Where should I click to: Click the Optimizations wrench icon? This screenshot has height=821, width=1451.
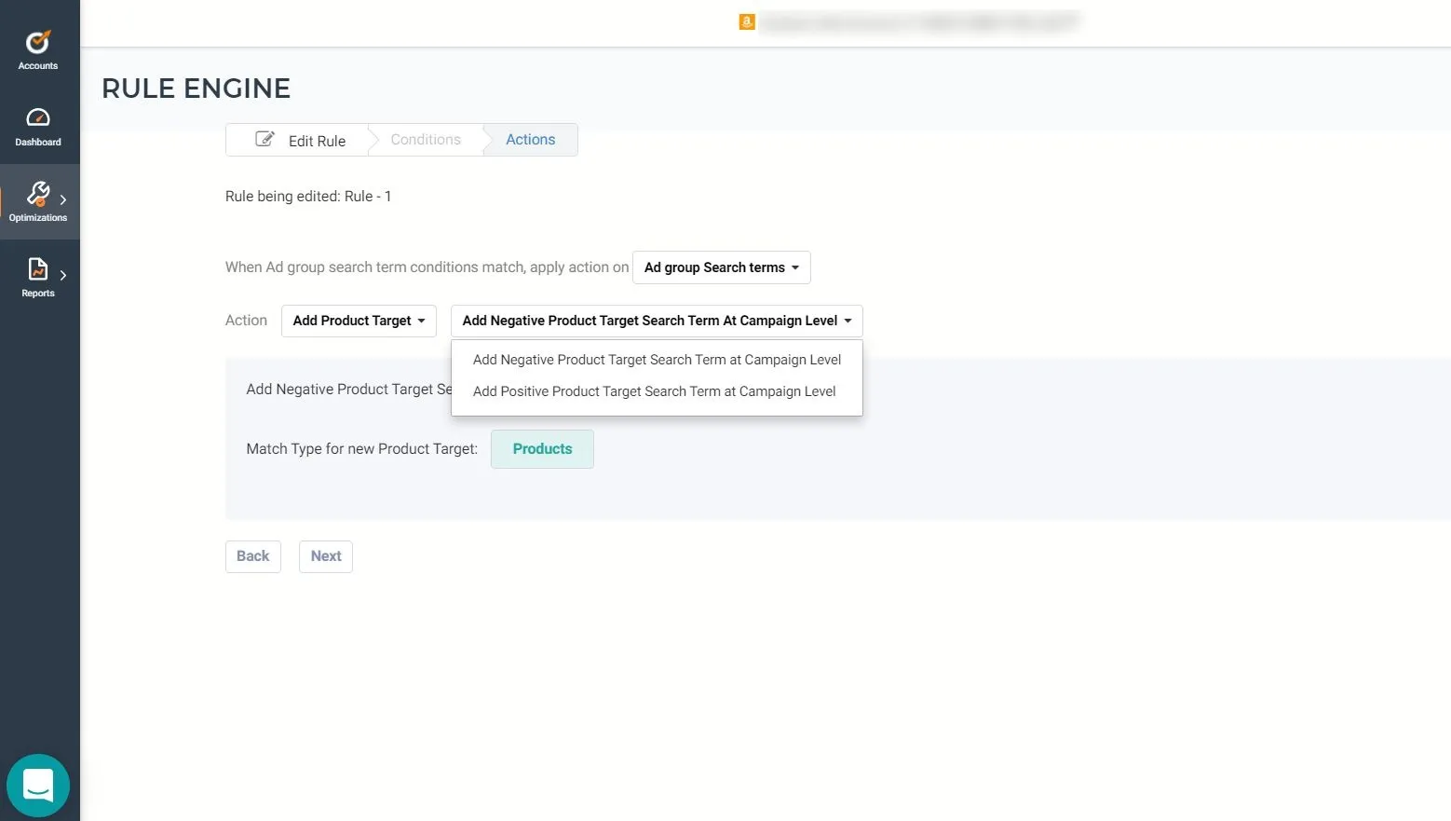pyautogui.click(x=38, y=194)
